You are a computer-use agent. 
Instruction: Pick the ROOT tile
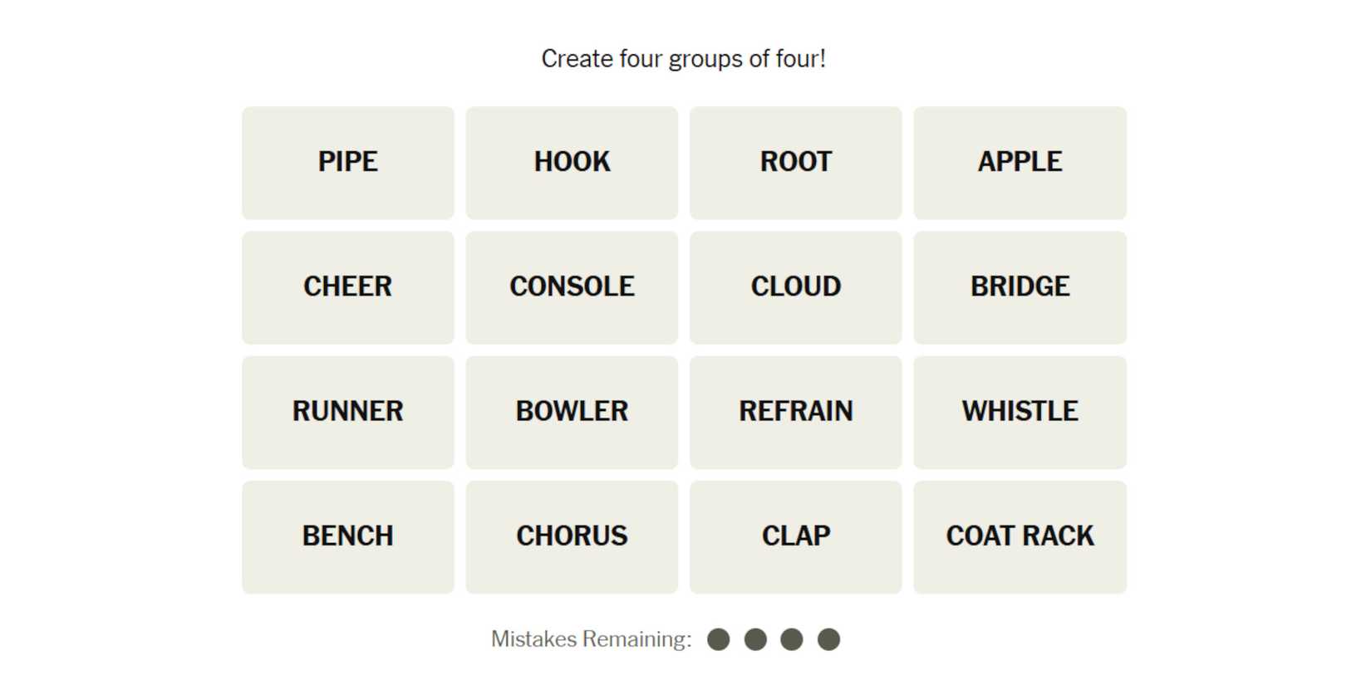(x=795, y=162)
